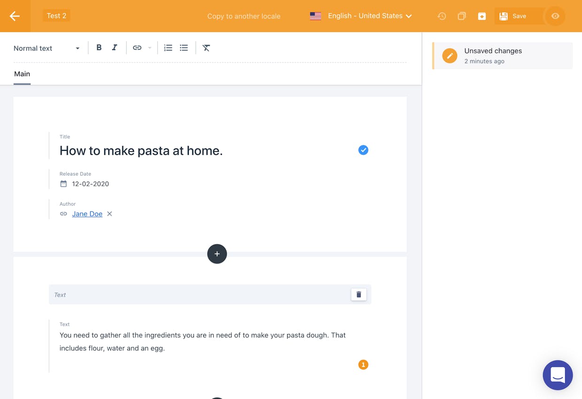This screenshot has height=399, width=582.
Task: Open the Jane Doe author link
Action: [x=87, y=214]
